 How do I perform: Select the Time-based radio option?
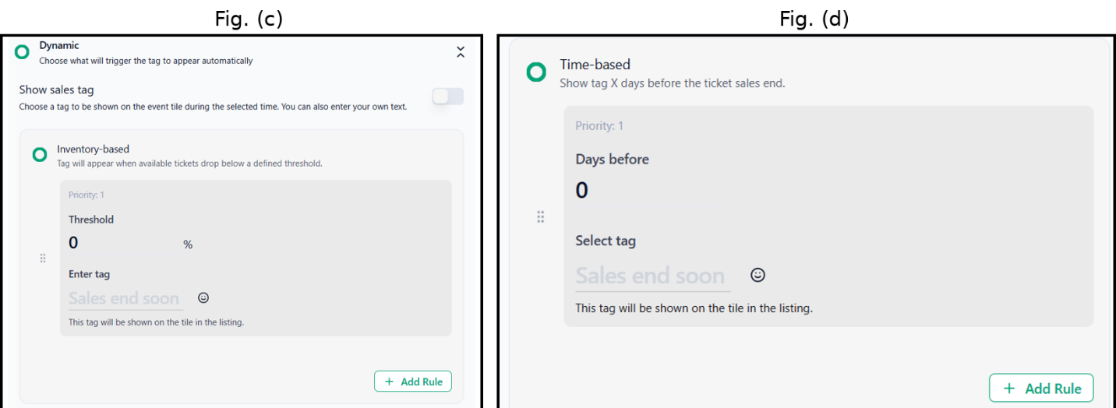pyautogui.click(x=536, y=72)
